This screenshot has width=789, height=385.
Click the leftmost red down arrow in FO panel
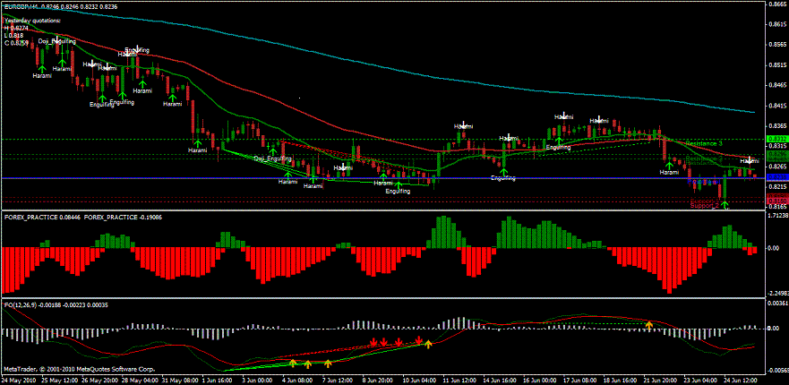click(371, 343)
